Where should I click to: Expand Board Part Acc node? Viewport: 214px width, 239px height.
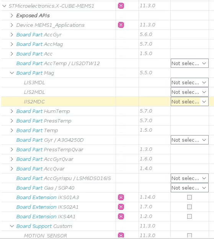pos(12,54)
